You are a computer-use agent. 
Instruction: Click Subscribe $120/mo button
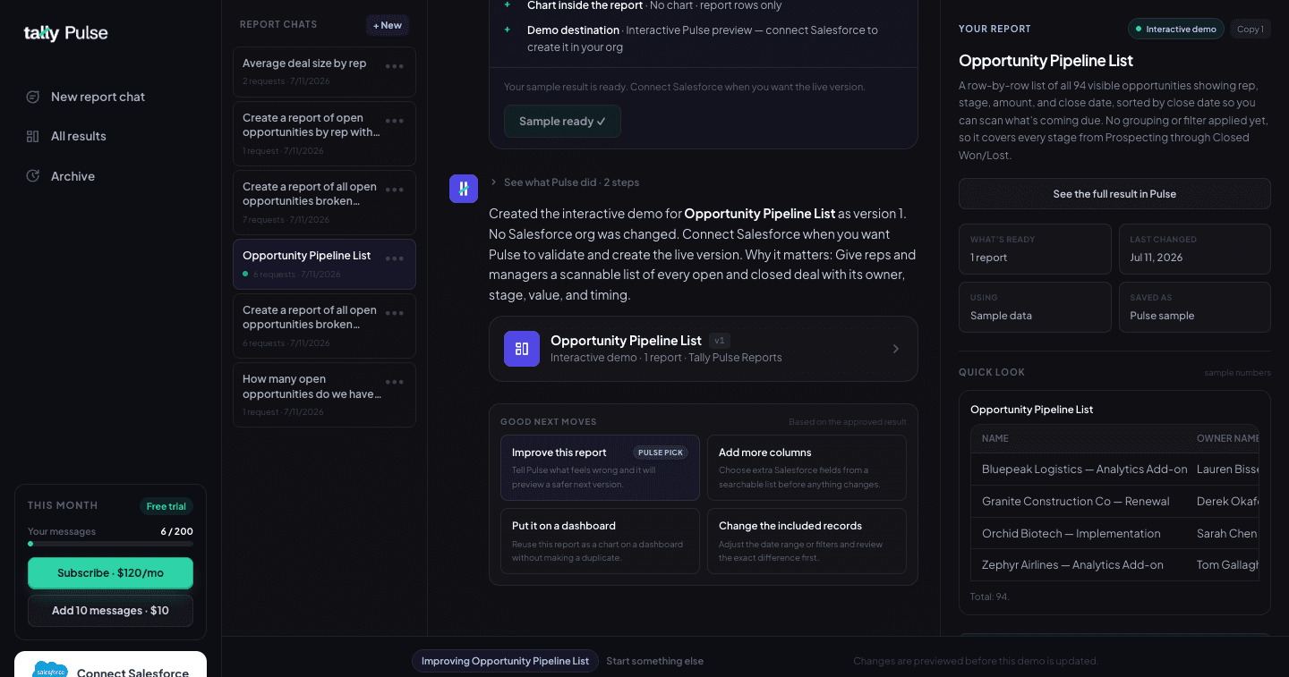[110, 573]
